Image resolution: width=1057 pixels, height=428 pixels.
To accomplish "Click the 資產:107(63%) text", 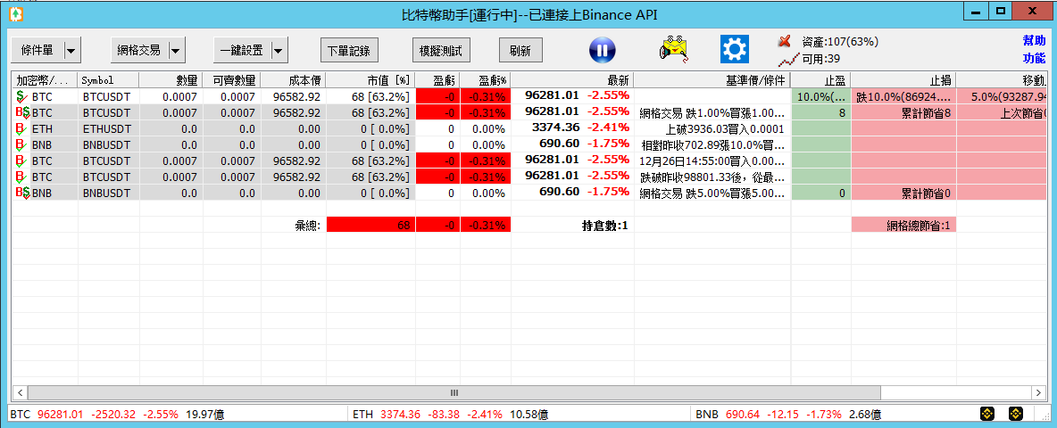I will 840,42.
